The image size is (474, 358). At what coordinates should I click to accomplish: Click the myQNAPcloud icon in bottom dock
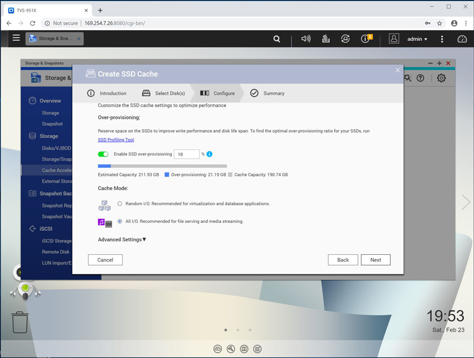pos(217,349)
